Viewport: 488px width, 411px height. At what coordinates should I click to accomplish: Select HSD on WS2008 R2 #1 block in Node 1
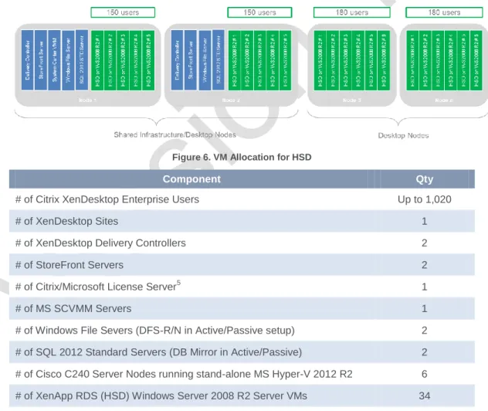coord(97,60)
